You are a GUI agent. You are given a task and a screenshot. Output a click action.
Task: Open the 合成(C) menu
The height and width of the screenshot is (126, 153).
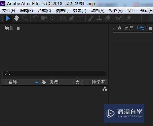(44, 11)
